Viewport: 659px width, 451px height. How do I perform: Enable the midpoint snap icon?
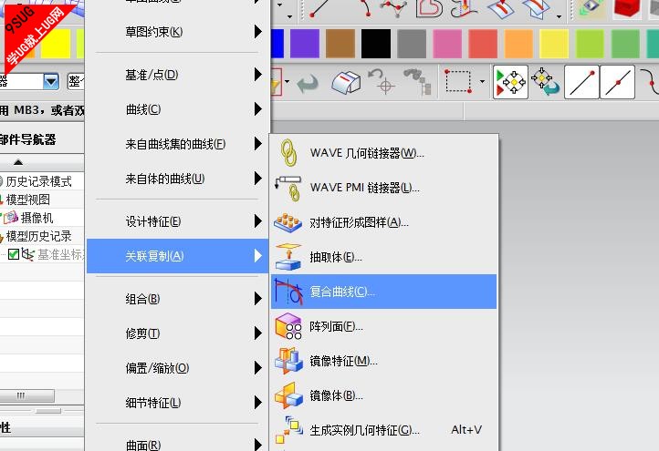tap(617, 82)
